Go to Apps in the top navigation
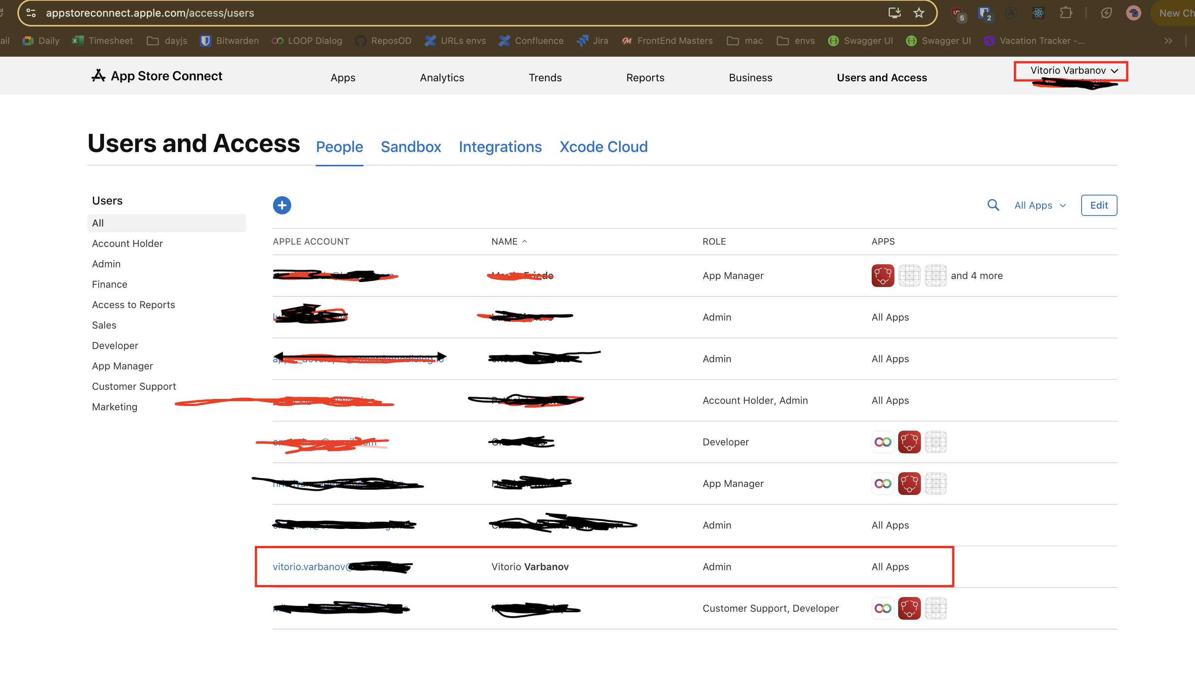Viewport: 1195px width, 676px height. coord(343,78)
